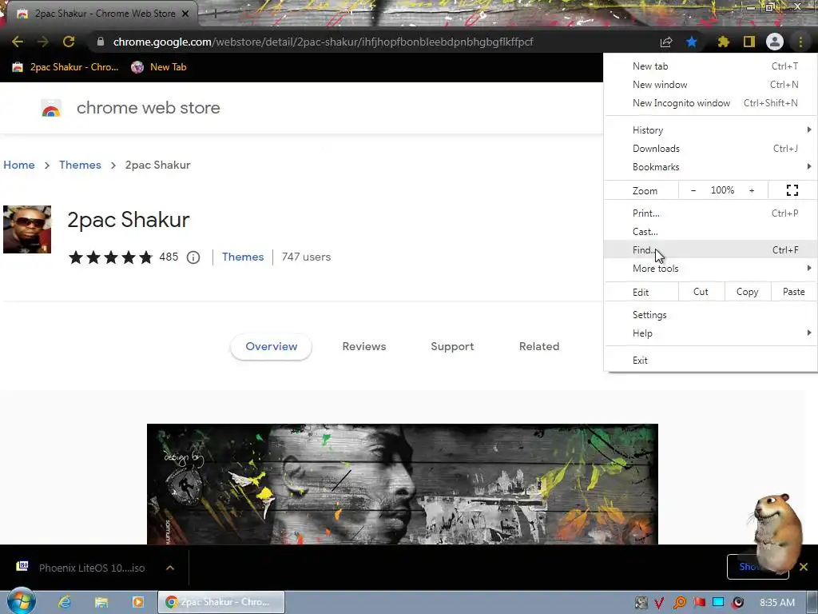Select Cast... menu item
Screen dimensions: 818x614
click(710, 232)
